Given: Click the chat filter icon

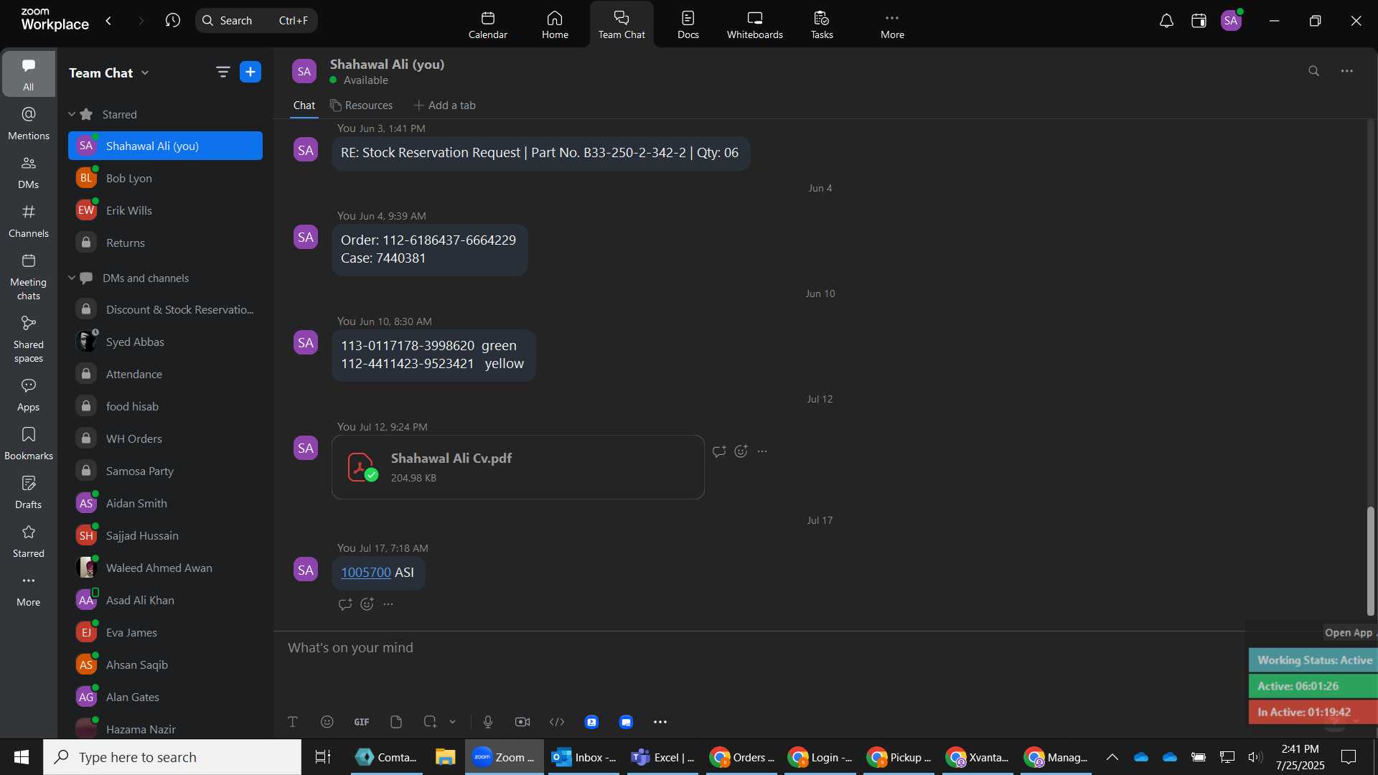Looking at the screenshot, I should pos(222,72).
